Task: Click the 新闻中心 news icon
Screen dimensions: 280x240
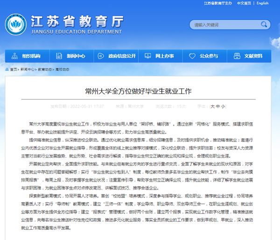Action: click(x=59, y=56)
